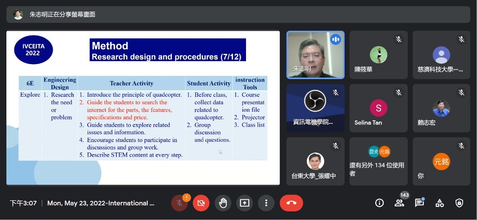Select Selina Tan participant tile
Screen dimensions: 477x220
pos(378,108)
